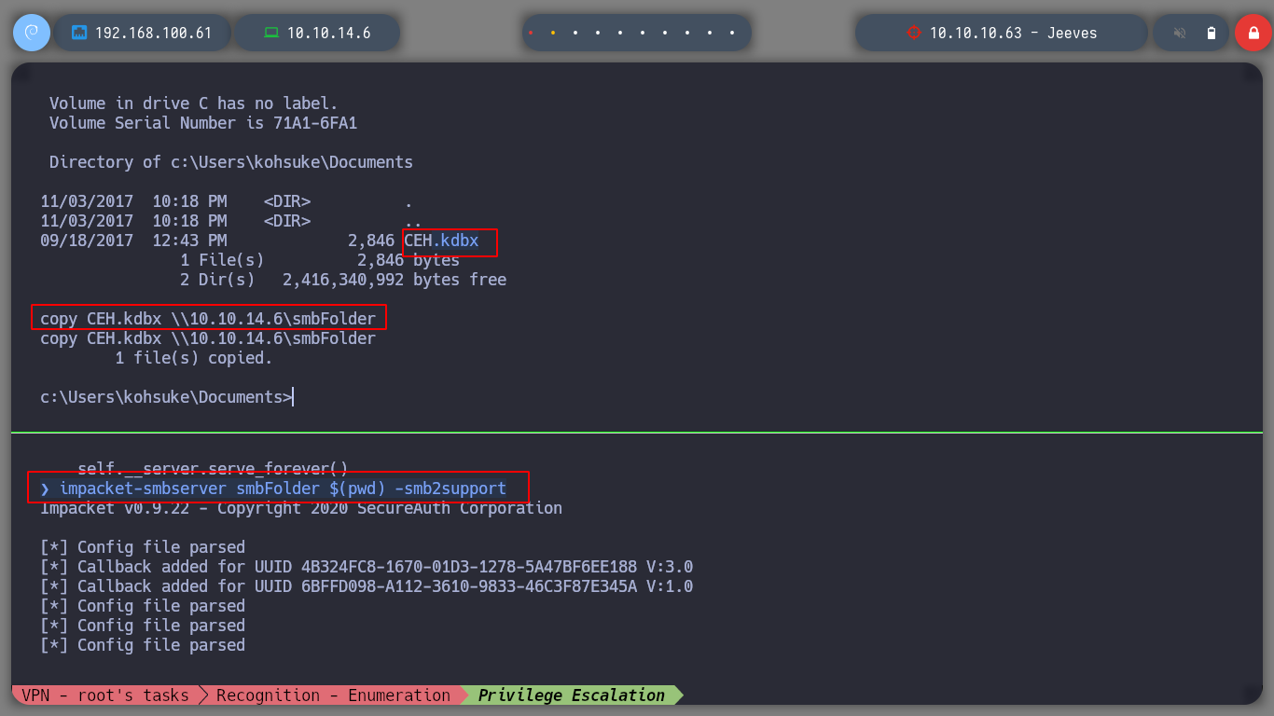Screen dimensions: 1274x716
Task: Click the 09/18/2017 12:43 PM timestamp
Action: point(133,241)
